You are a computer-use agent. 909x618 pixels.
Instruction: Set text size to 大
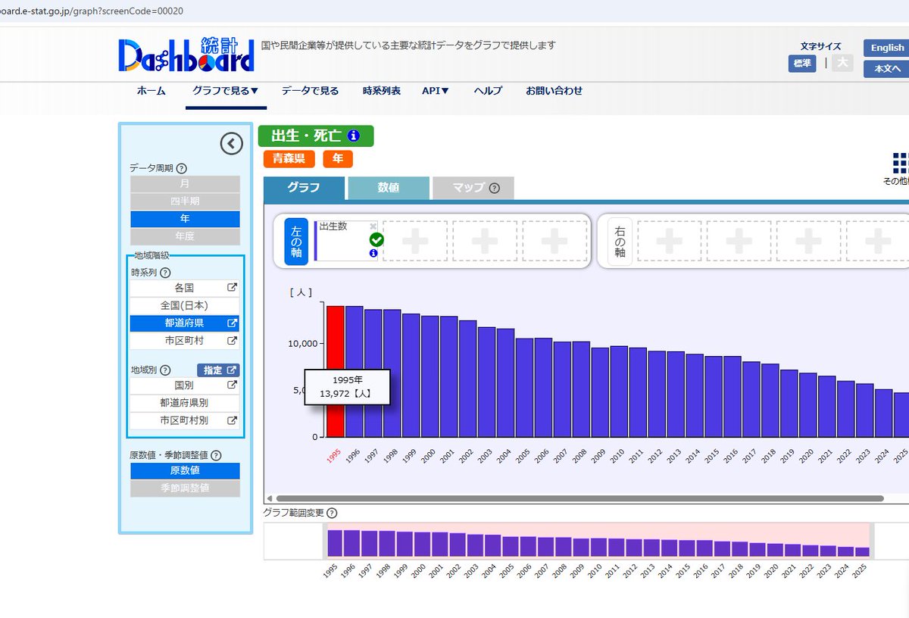(x=842, y=63)
